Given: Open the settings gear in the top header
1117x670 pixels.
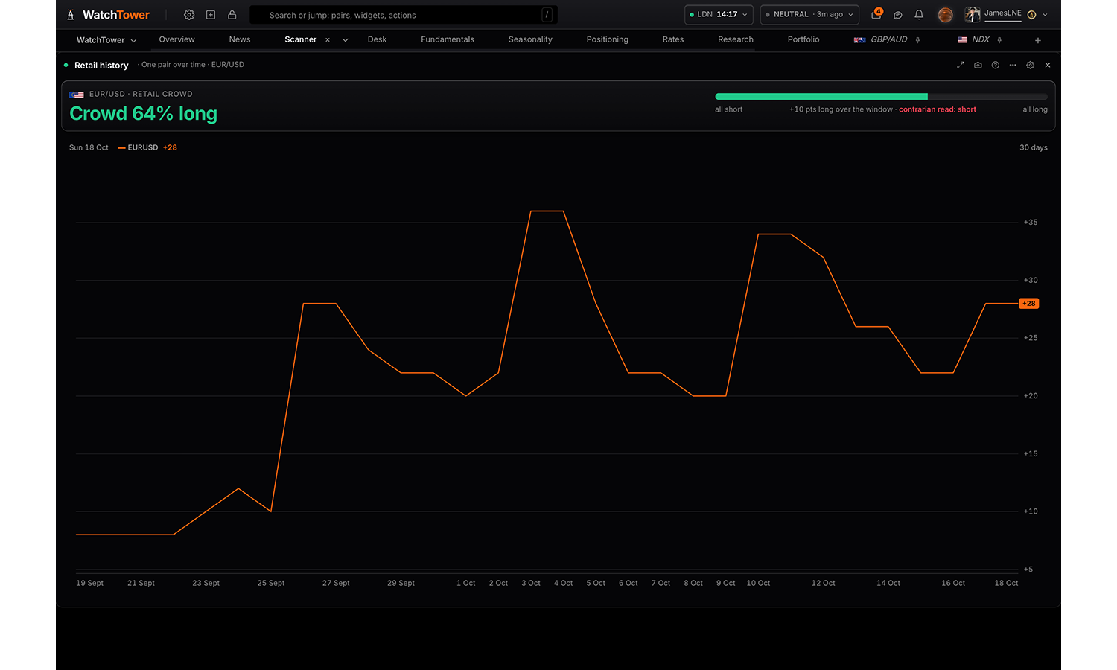Looking at the screenshot, I should tap(189, 15).
